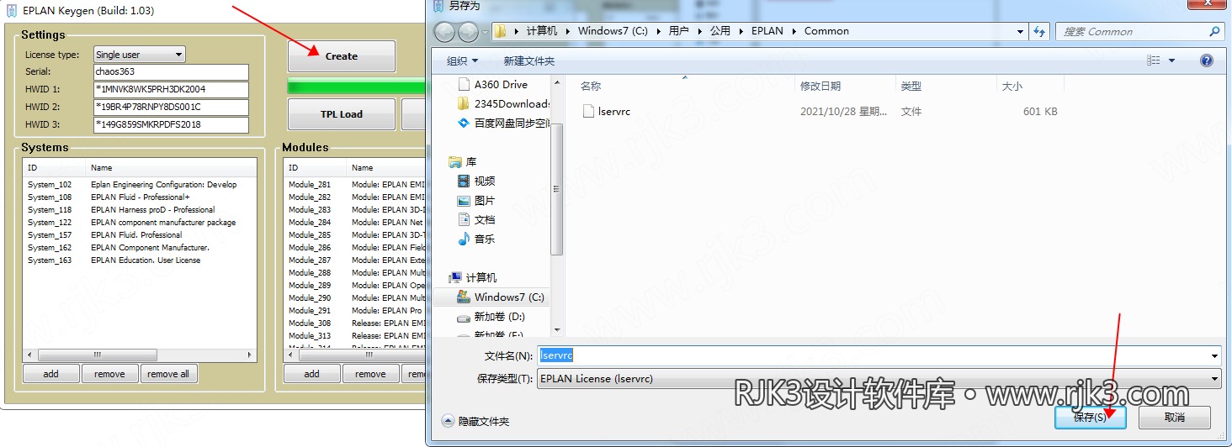Image resolution: width=1232 pixels, height=447 pixels.
Task: Select System_122 component manufacturer package row
Action: click(140, 223)
